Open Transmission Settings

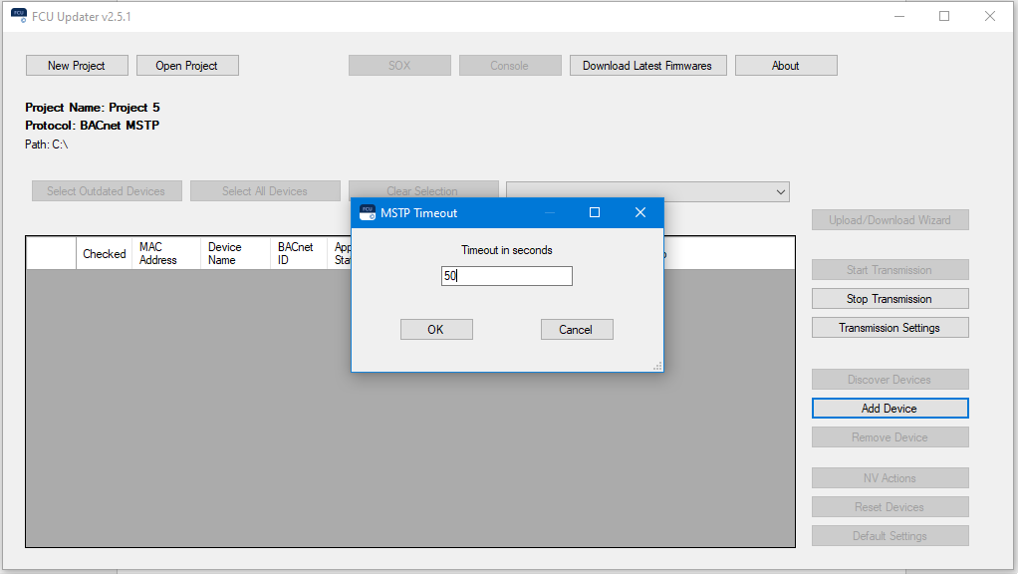coord(890,327)
